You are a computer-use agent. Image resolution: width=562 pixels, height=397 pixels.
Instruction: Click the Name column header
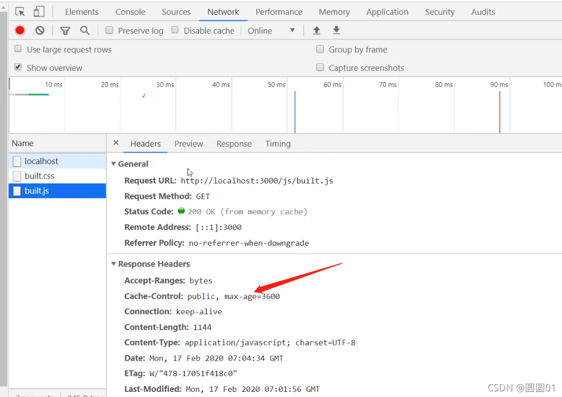(x=57, y=144)
